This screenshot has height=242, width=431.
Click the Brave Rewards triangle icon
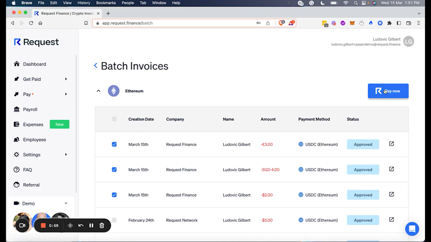291,23
